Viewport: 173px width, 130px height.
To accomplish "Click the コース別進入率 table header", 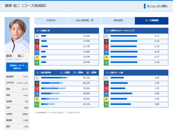I will [67, 31].
